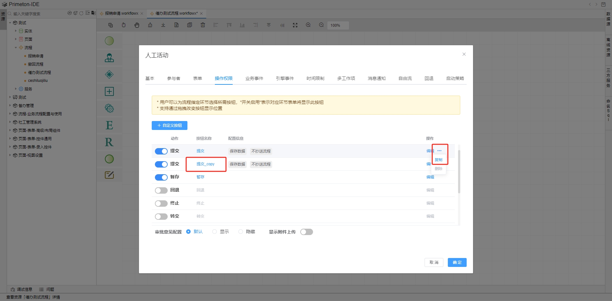The height and width of the screenshot is (301, 612).
Task: Turn on the 显示附件上传 switch
Action: pyautogui.click(x=307, y=232)
